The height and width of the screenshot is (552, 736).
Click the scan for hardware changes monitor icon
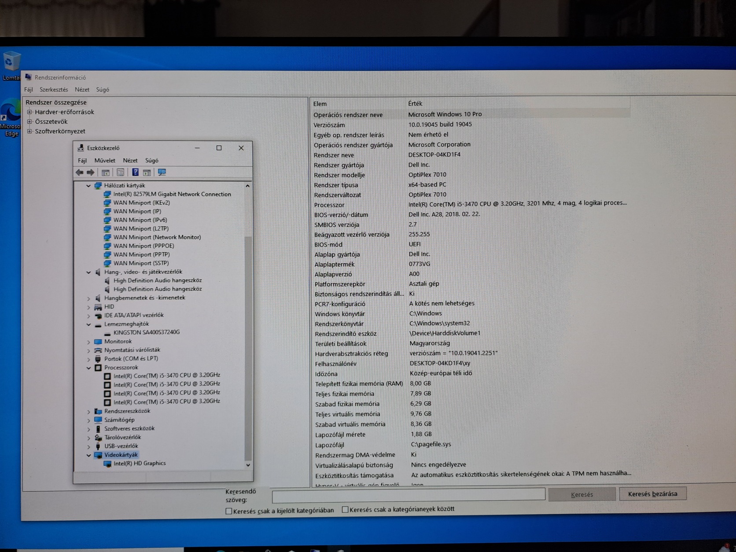tap(162, 173)
